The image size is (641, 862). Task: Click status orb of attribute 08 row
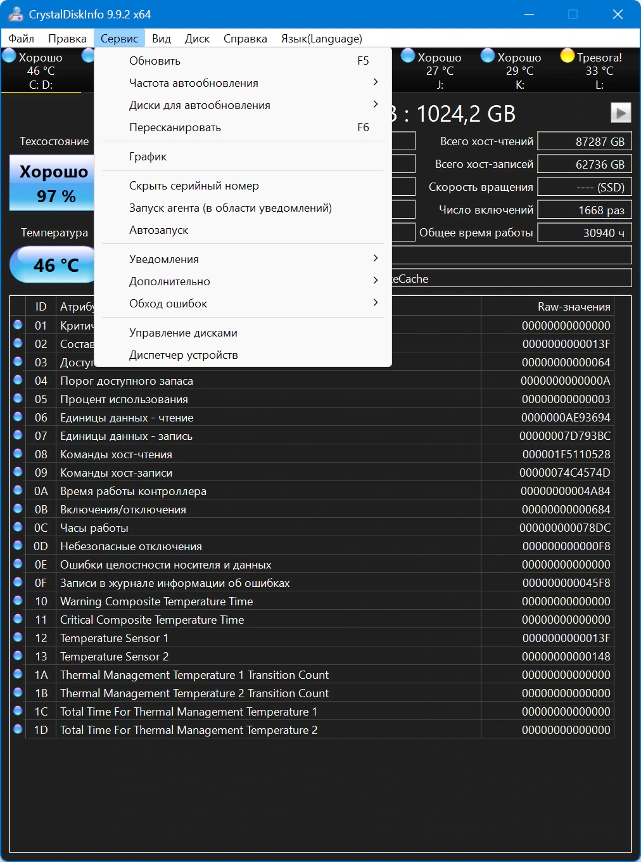click(x=18, y=453)
